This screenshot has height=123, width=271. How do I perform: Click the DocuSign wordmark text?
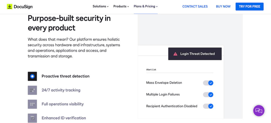coord(23,7)
